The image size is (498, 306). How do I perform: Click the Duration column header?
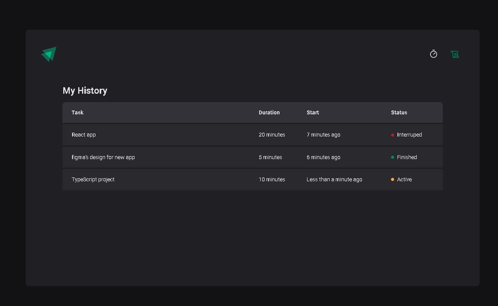[269, 112]
